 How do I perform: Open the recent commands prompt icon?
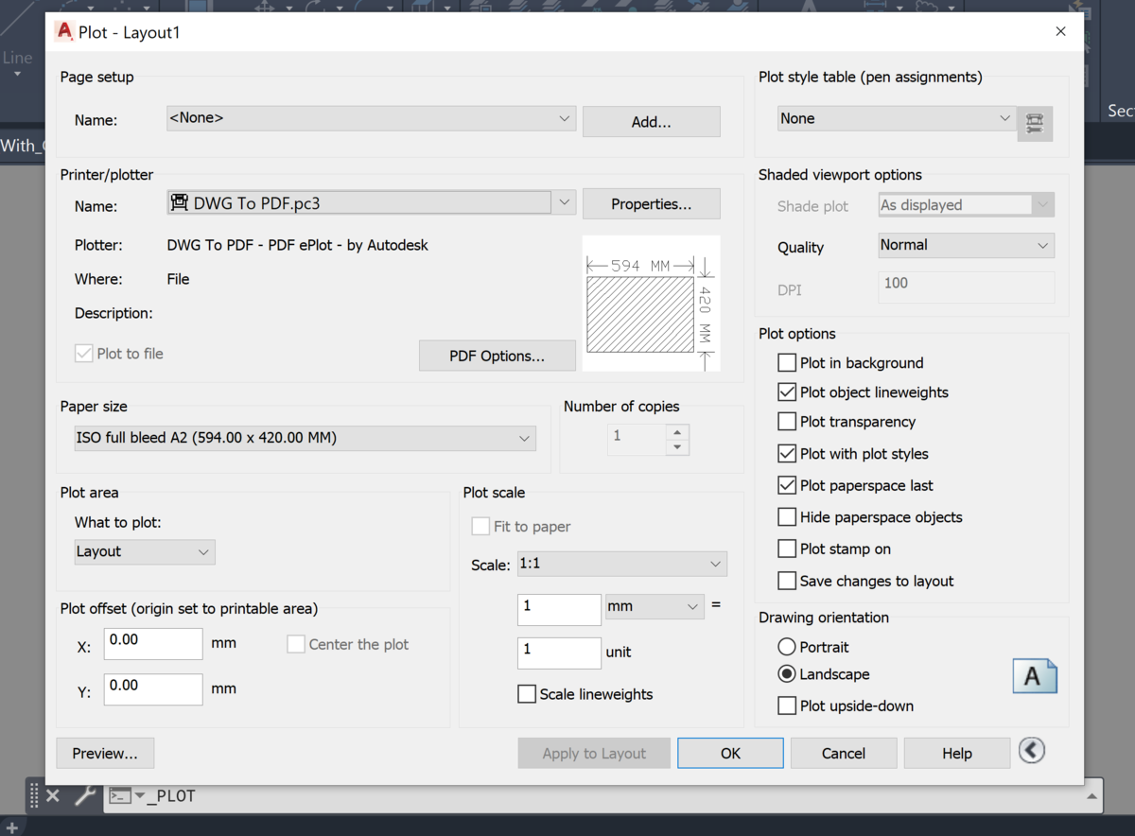[x=127, y=795]
